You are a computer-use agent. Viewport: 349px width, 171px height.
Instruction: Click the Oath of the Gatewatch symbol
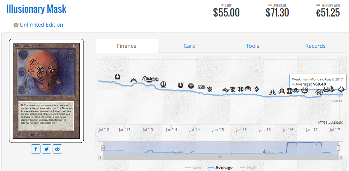point(273,92)
